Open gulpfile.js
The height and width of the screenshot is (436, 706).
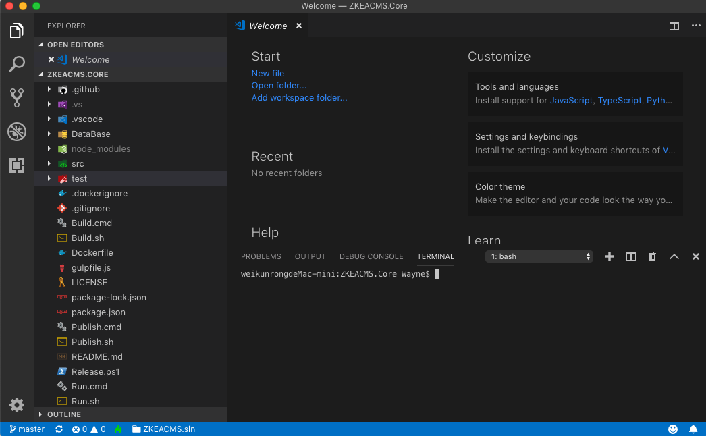pos(130,268)
